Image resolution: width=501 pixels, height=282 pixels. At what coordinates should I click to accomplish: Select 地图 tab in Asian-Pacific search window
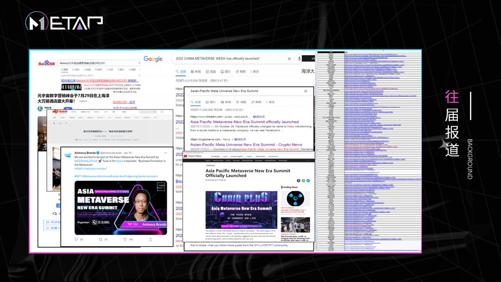241,102
